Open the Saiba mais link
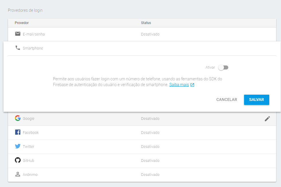Viewport: 281px width, 187px height. tap(179, 85)
